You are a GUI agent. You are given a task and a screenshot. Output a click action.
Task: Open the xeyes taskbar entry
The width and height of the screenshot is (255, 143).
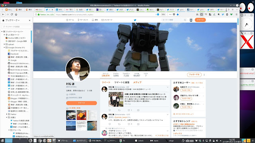(x=154, y=141)
